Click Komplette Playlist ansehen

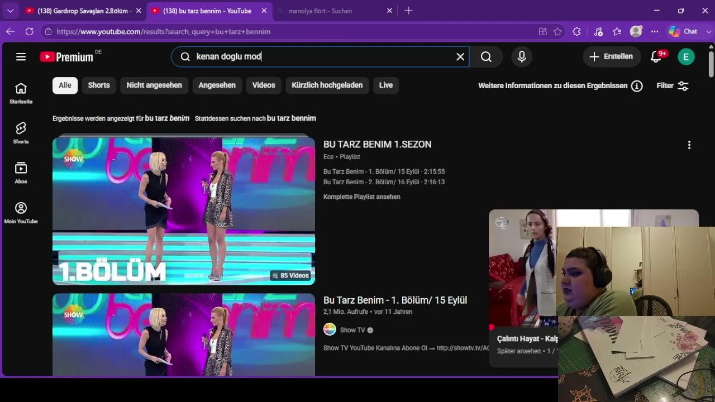click(x=362, y=197)
